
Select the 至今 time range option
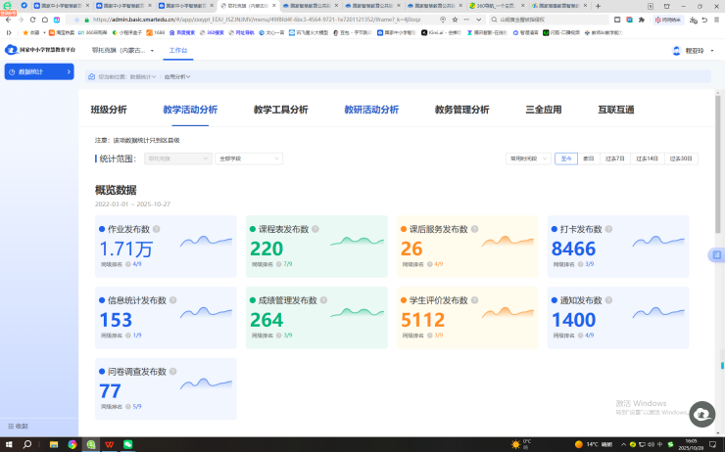pos(565,158)
